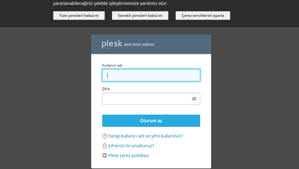Screen dimensions: 299x169
Task: Accept only required cookies with 'Gerekli çerezleri kabul et'
Action: pyautogui.click(x=140, y=16)
